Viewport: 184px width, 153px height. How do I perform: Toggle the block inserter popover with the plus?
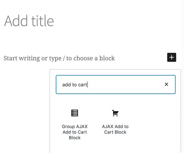pos(172,57)
